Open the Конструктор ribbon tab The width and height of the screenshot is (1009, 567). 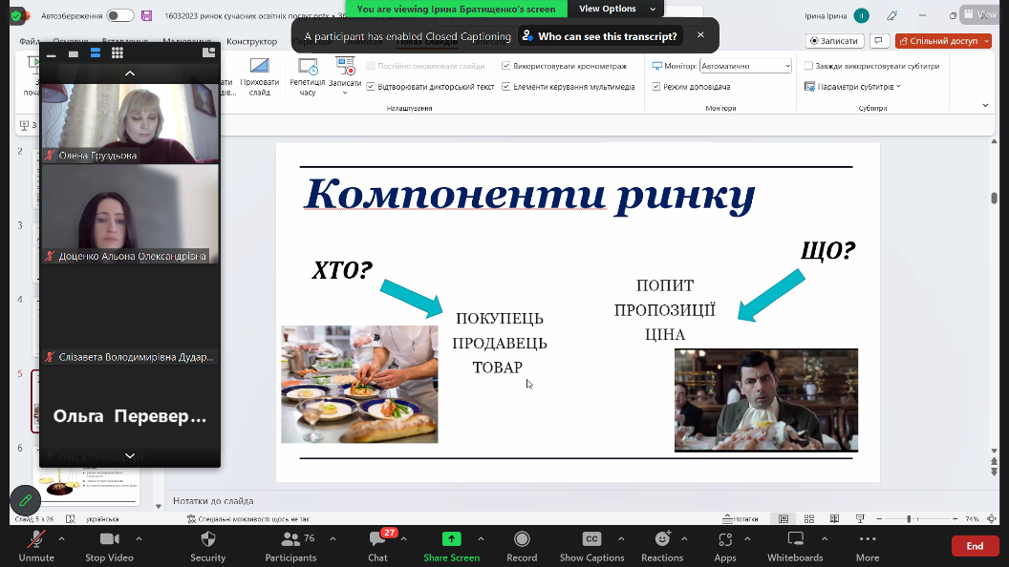tap(251, 42)
